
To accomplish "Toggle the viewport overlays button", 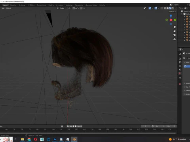I will pos(156,8).
